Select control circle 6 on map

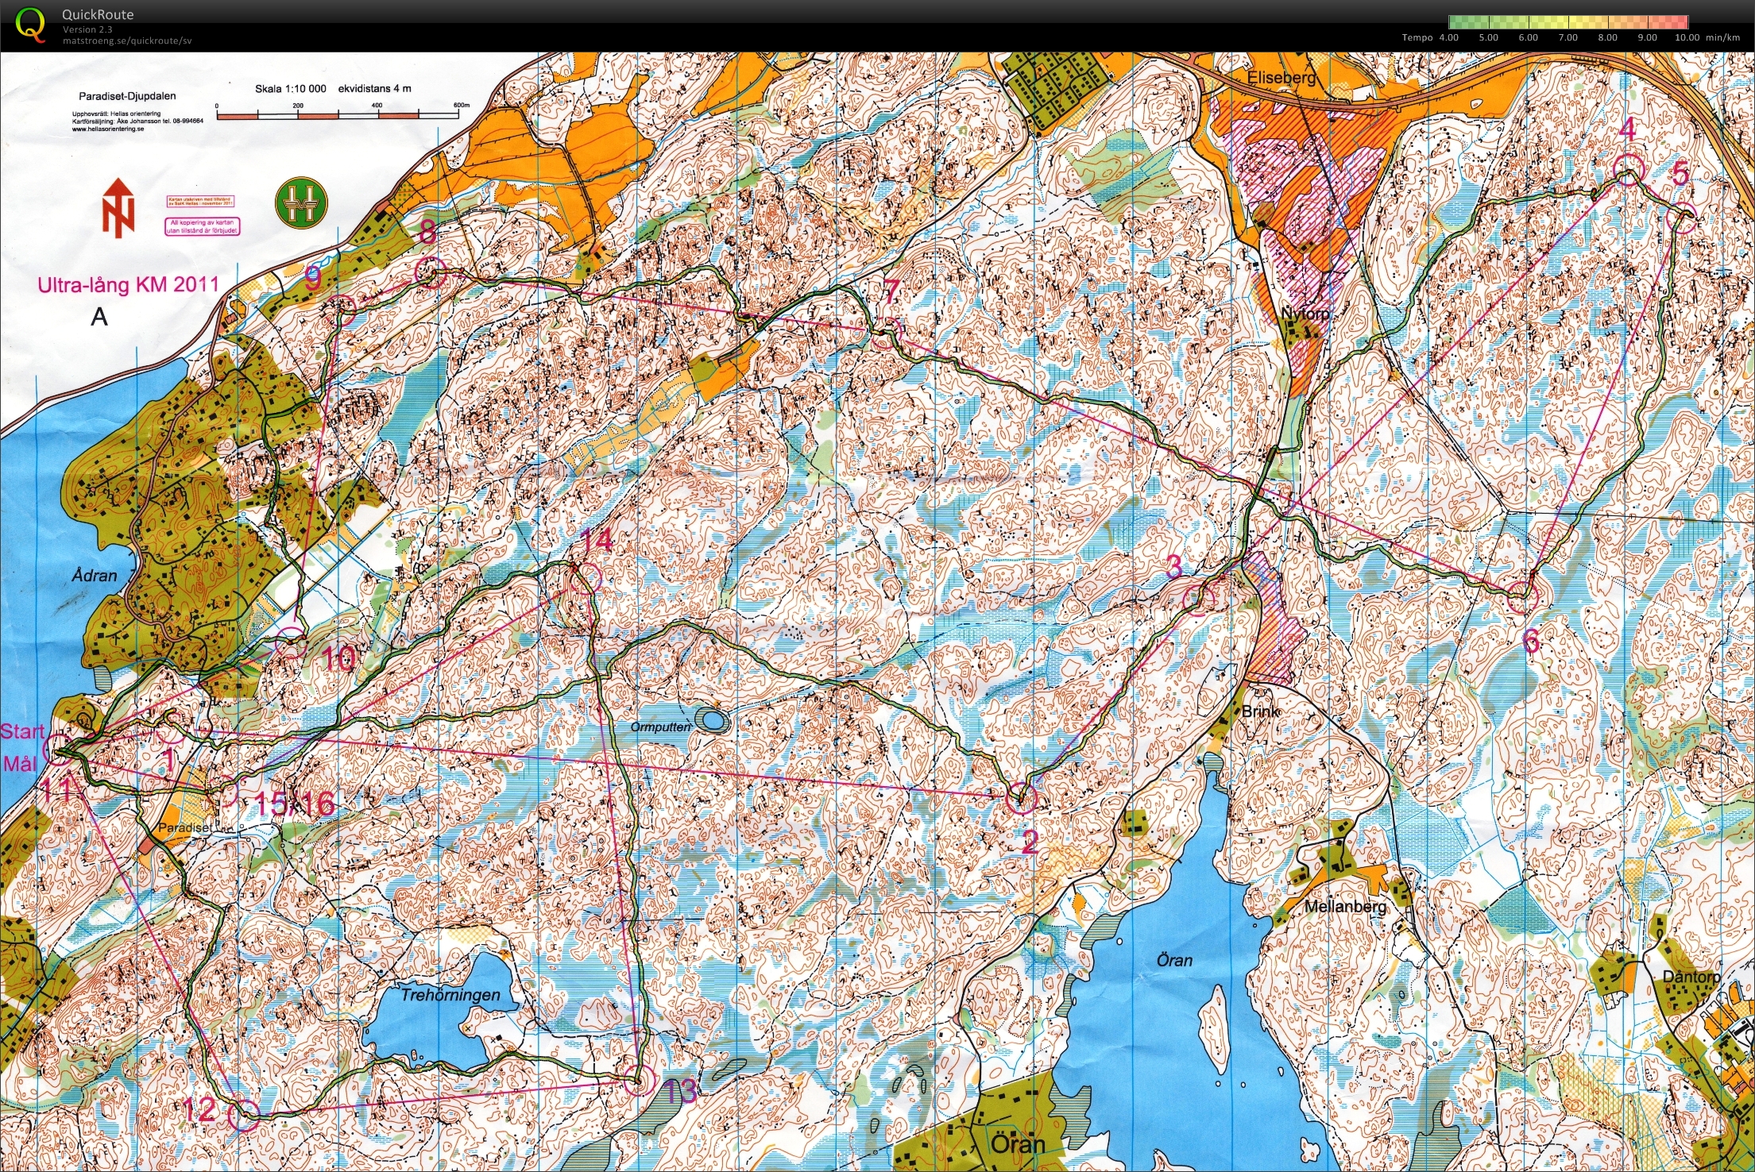[x=1522, y=597]
